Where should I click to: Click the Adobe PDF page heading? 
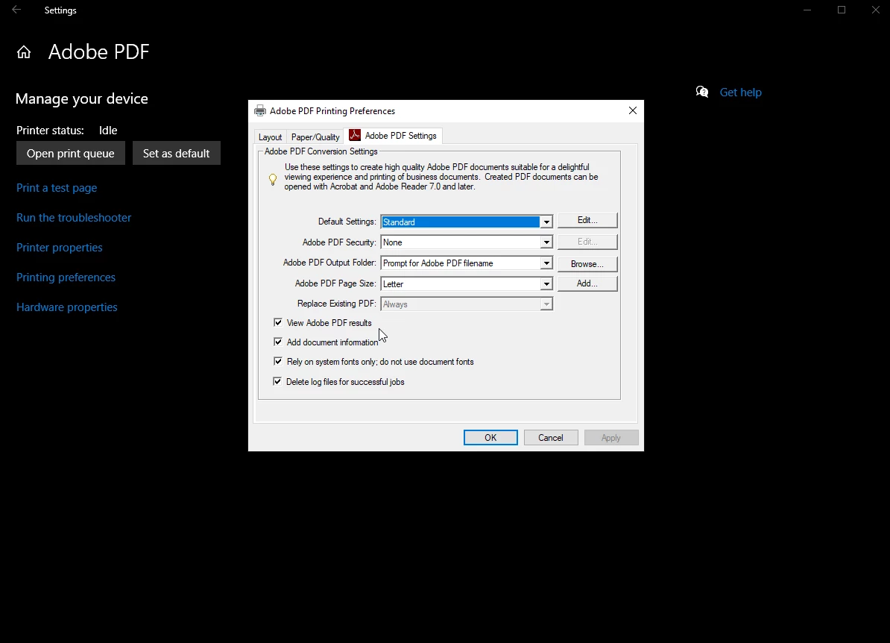[98, 51]
